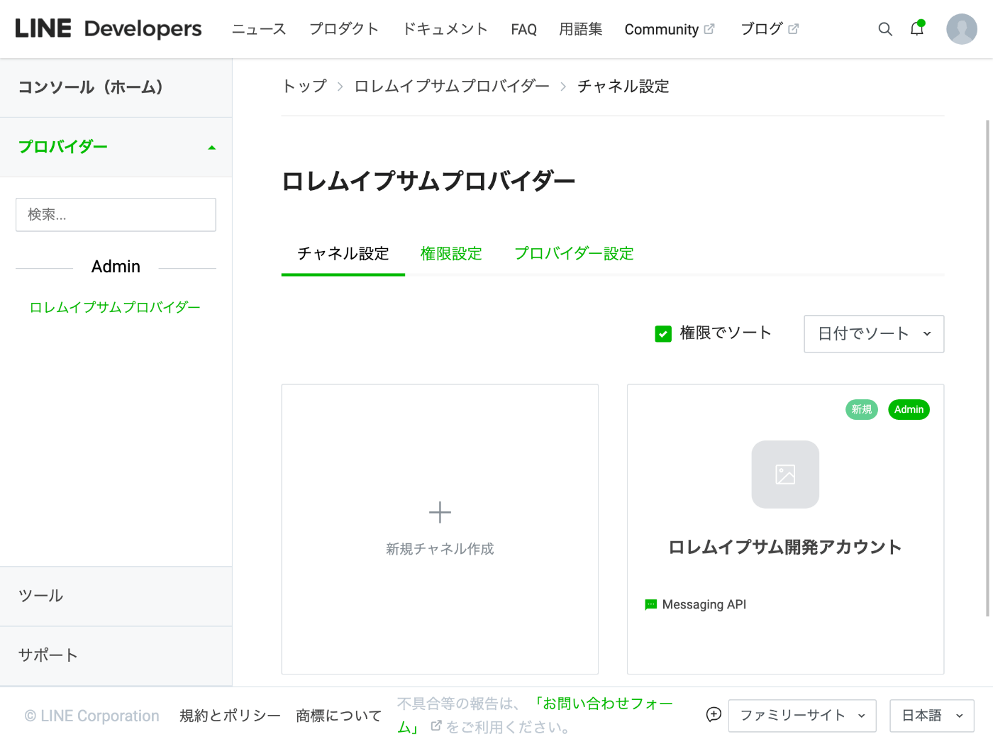This screenshot has width=993, height=744.
Task: Open the ドキュメント menu item
Action: point(445,29)
